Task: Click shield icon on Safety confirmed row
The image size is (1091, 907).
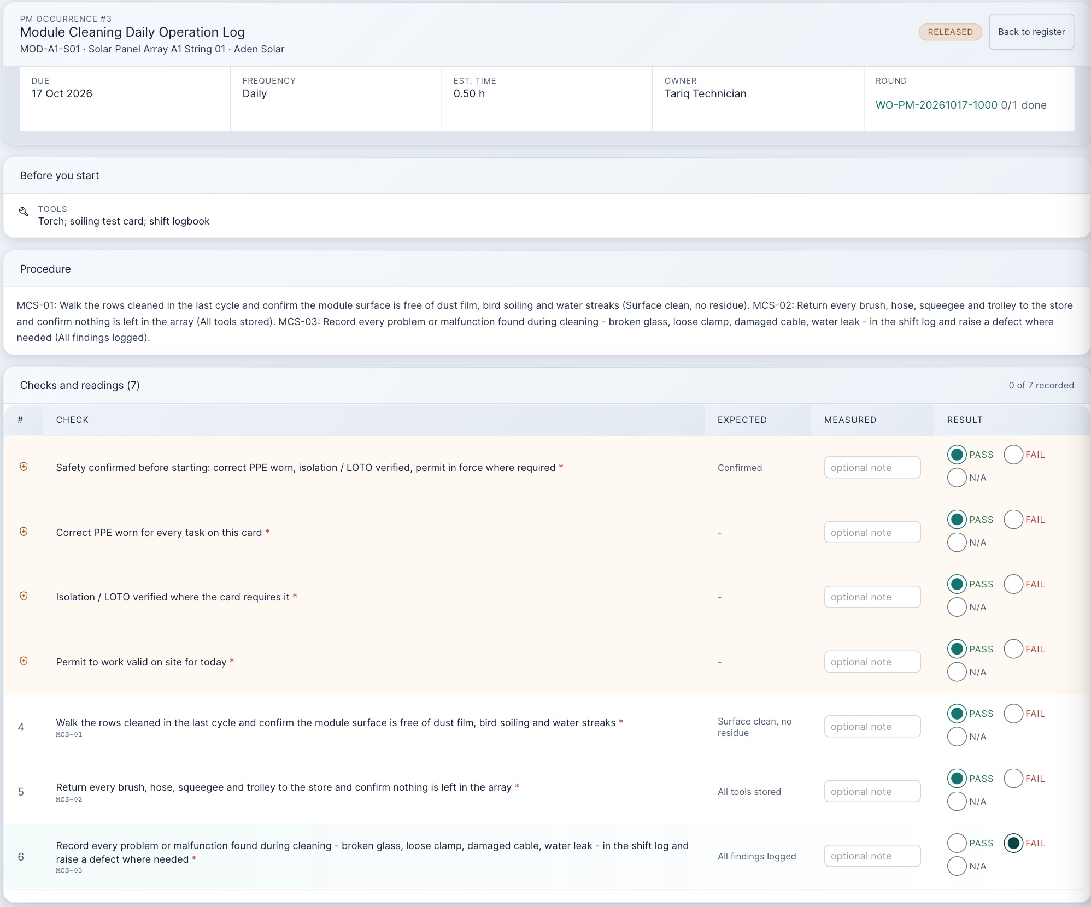Action: 24,467
